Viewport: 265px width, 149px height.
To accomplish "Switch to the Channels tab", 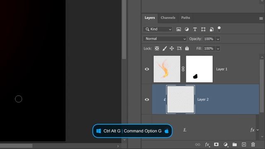I will click(168, 18).
